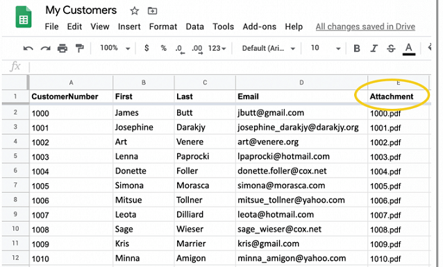This screenshot has width=443, height=267.
Task: Select column B header
Action: point(144,83)
